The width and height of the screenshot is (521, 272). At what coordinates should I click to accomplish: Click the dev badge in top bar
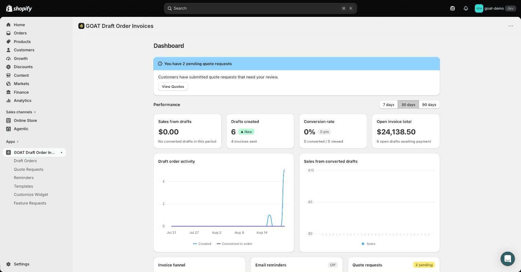(x=510, y=8)
